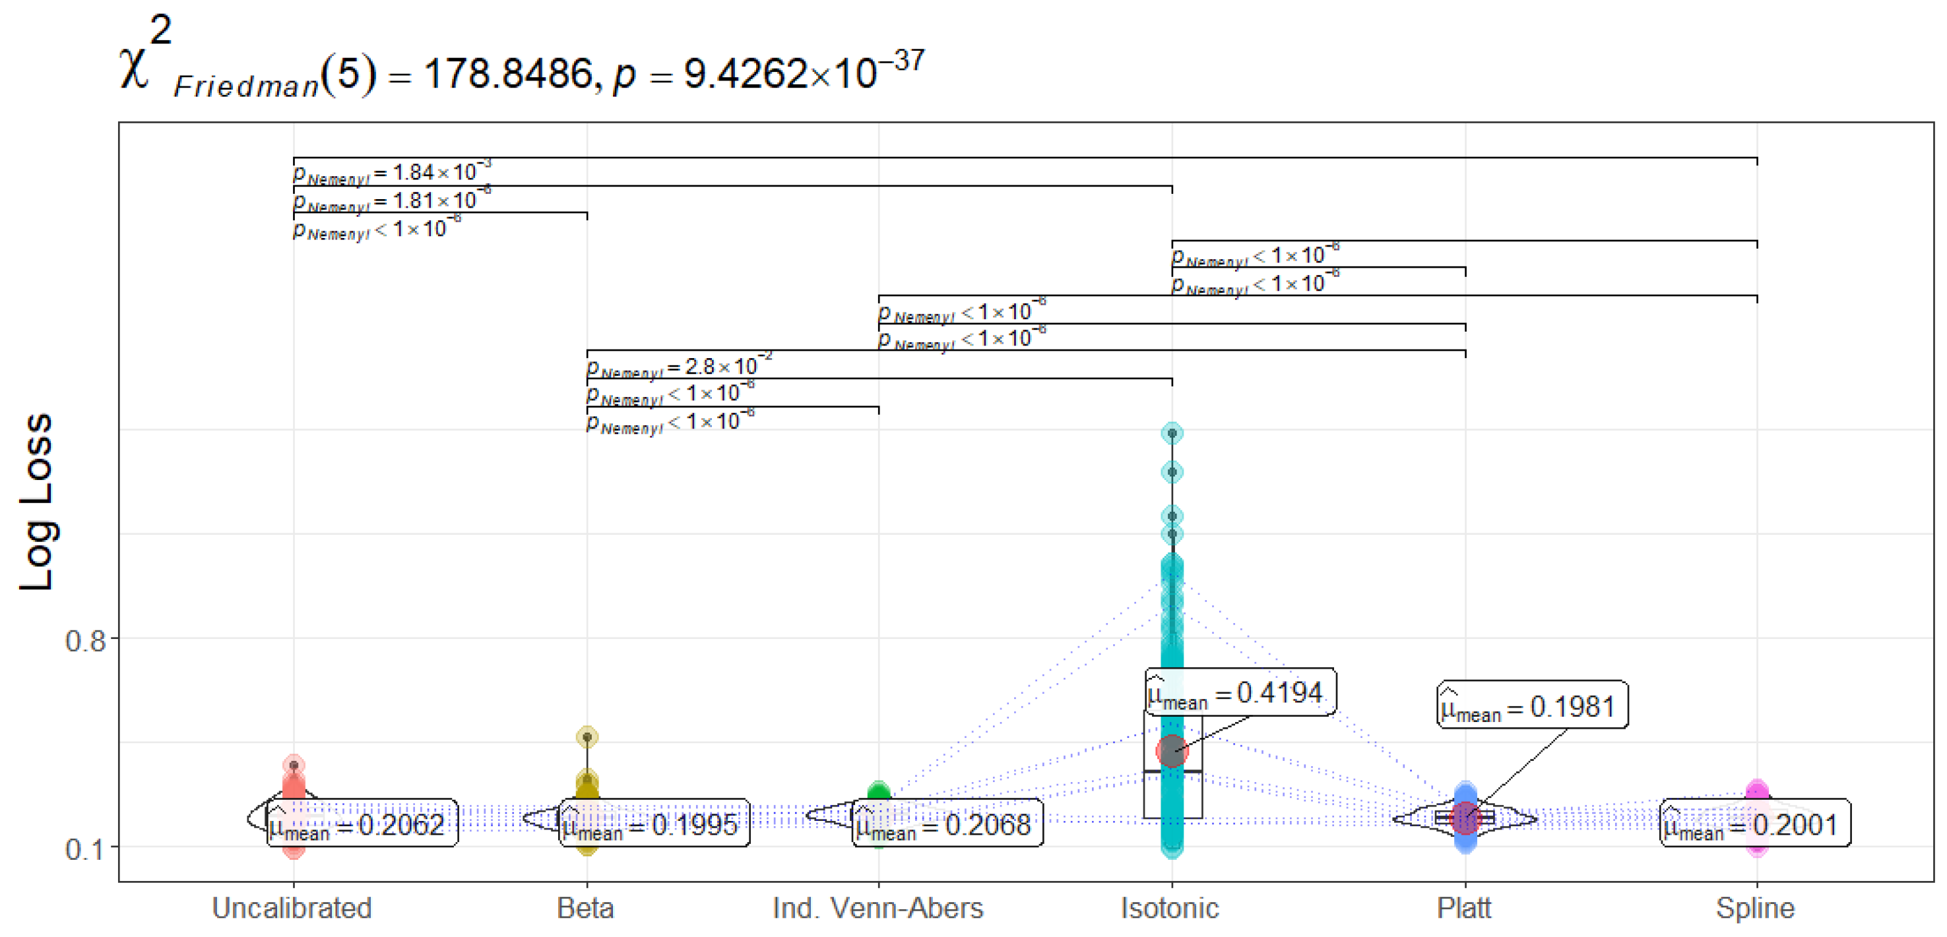Click the 0.1 y-axis tick label
The image size is (1947, 937).
coord(84,849)
